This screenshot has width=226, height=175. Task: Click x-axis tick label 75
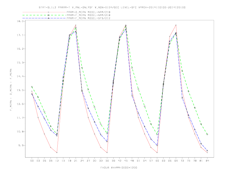coord(189,161)
